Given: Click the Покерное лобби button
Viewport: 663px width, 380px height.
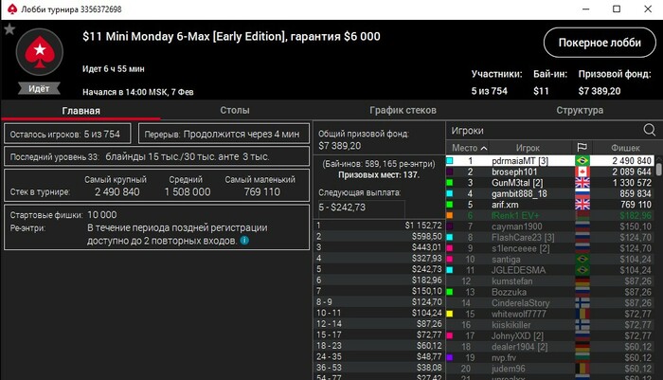Looking at the screenshot, I should point(600,43).
